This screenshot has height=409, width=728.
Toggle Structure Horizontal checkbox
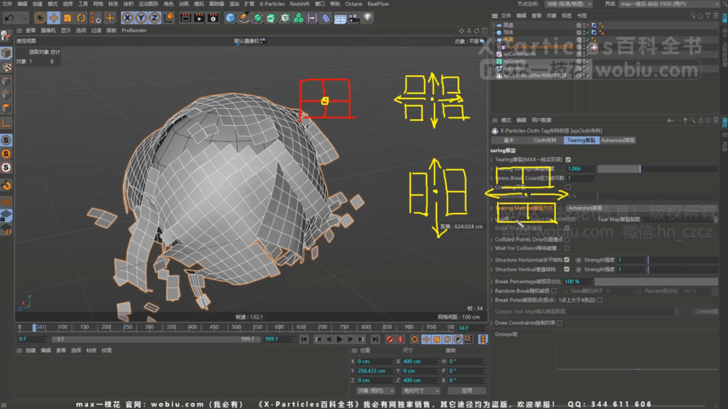[567, 260]
